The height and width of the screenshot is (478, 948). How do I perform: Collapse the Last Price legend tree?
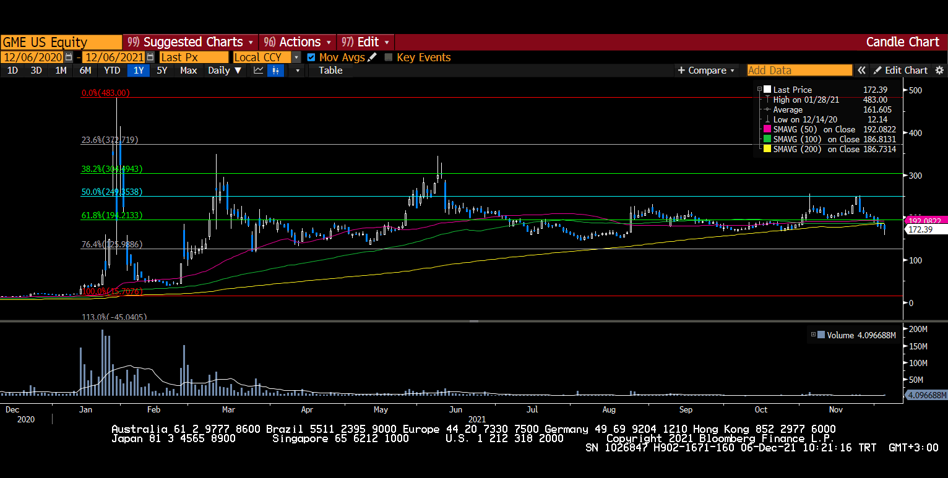(760, 90)
